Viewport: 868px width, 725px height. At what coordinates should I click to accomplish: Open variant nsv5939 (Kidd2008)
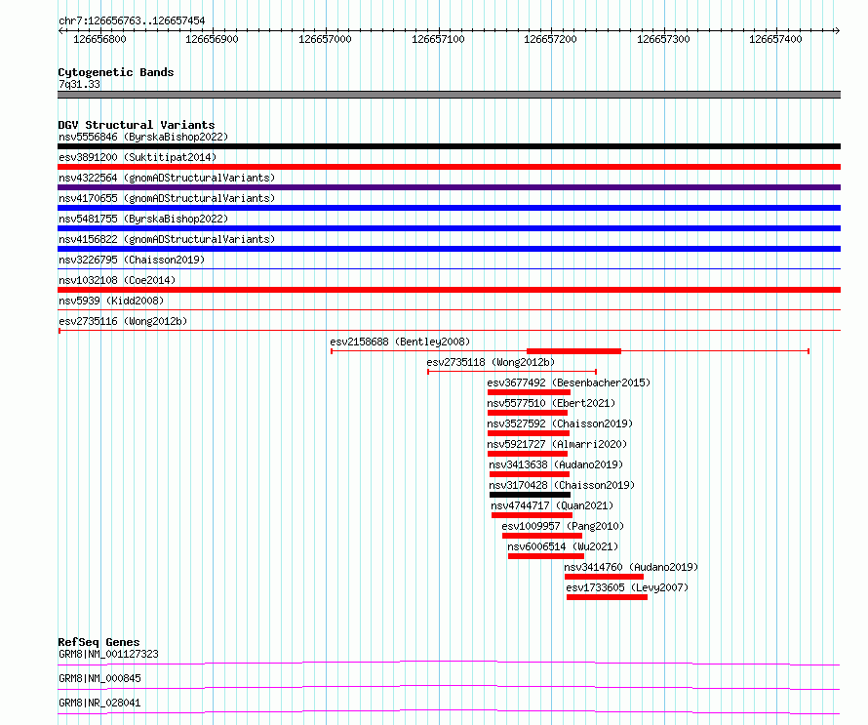pos(111,301)
